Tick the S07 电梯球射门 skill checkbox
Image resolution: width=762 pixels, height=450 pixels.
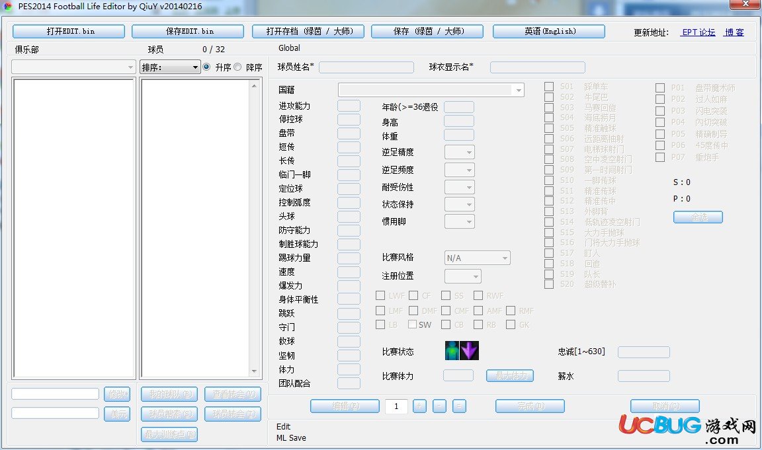click(x=549, y=149)
